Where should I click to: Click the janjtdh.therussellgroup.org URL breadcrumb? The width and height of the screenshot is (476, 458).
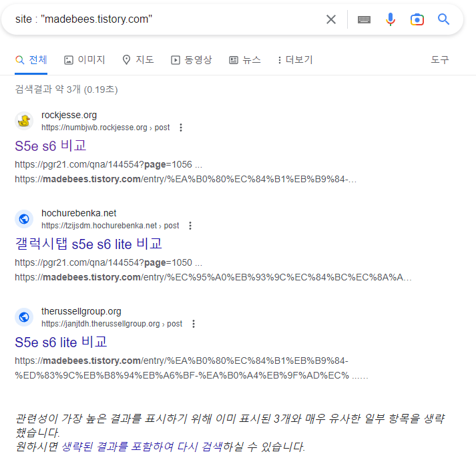click(x=111, y=324)
